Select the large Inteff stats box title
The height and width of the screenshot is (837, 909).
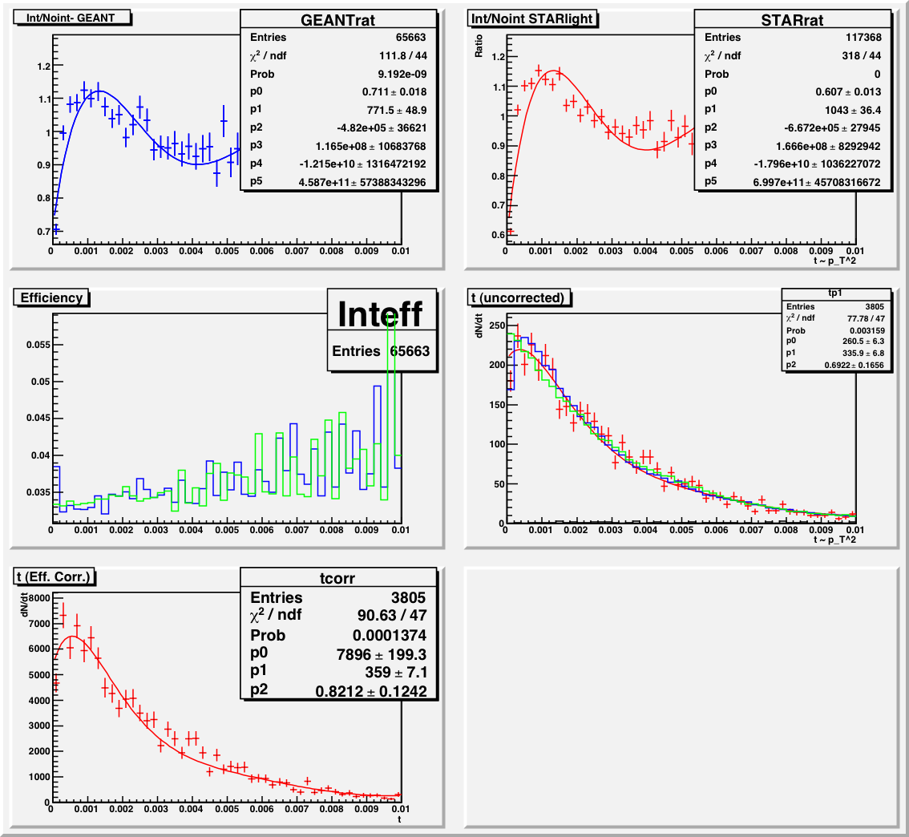tap(383, 313)
